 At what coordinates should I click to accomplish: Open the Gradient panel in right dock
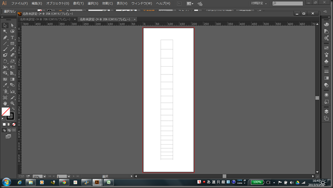click(326, 78)
